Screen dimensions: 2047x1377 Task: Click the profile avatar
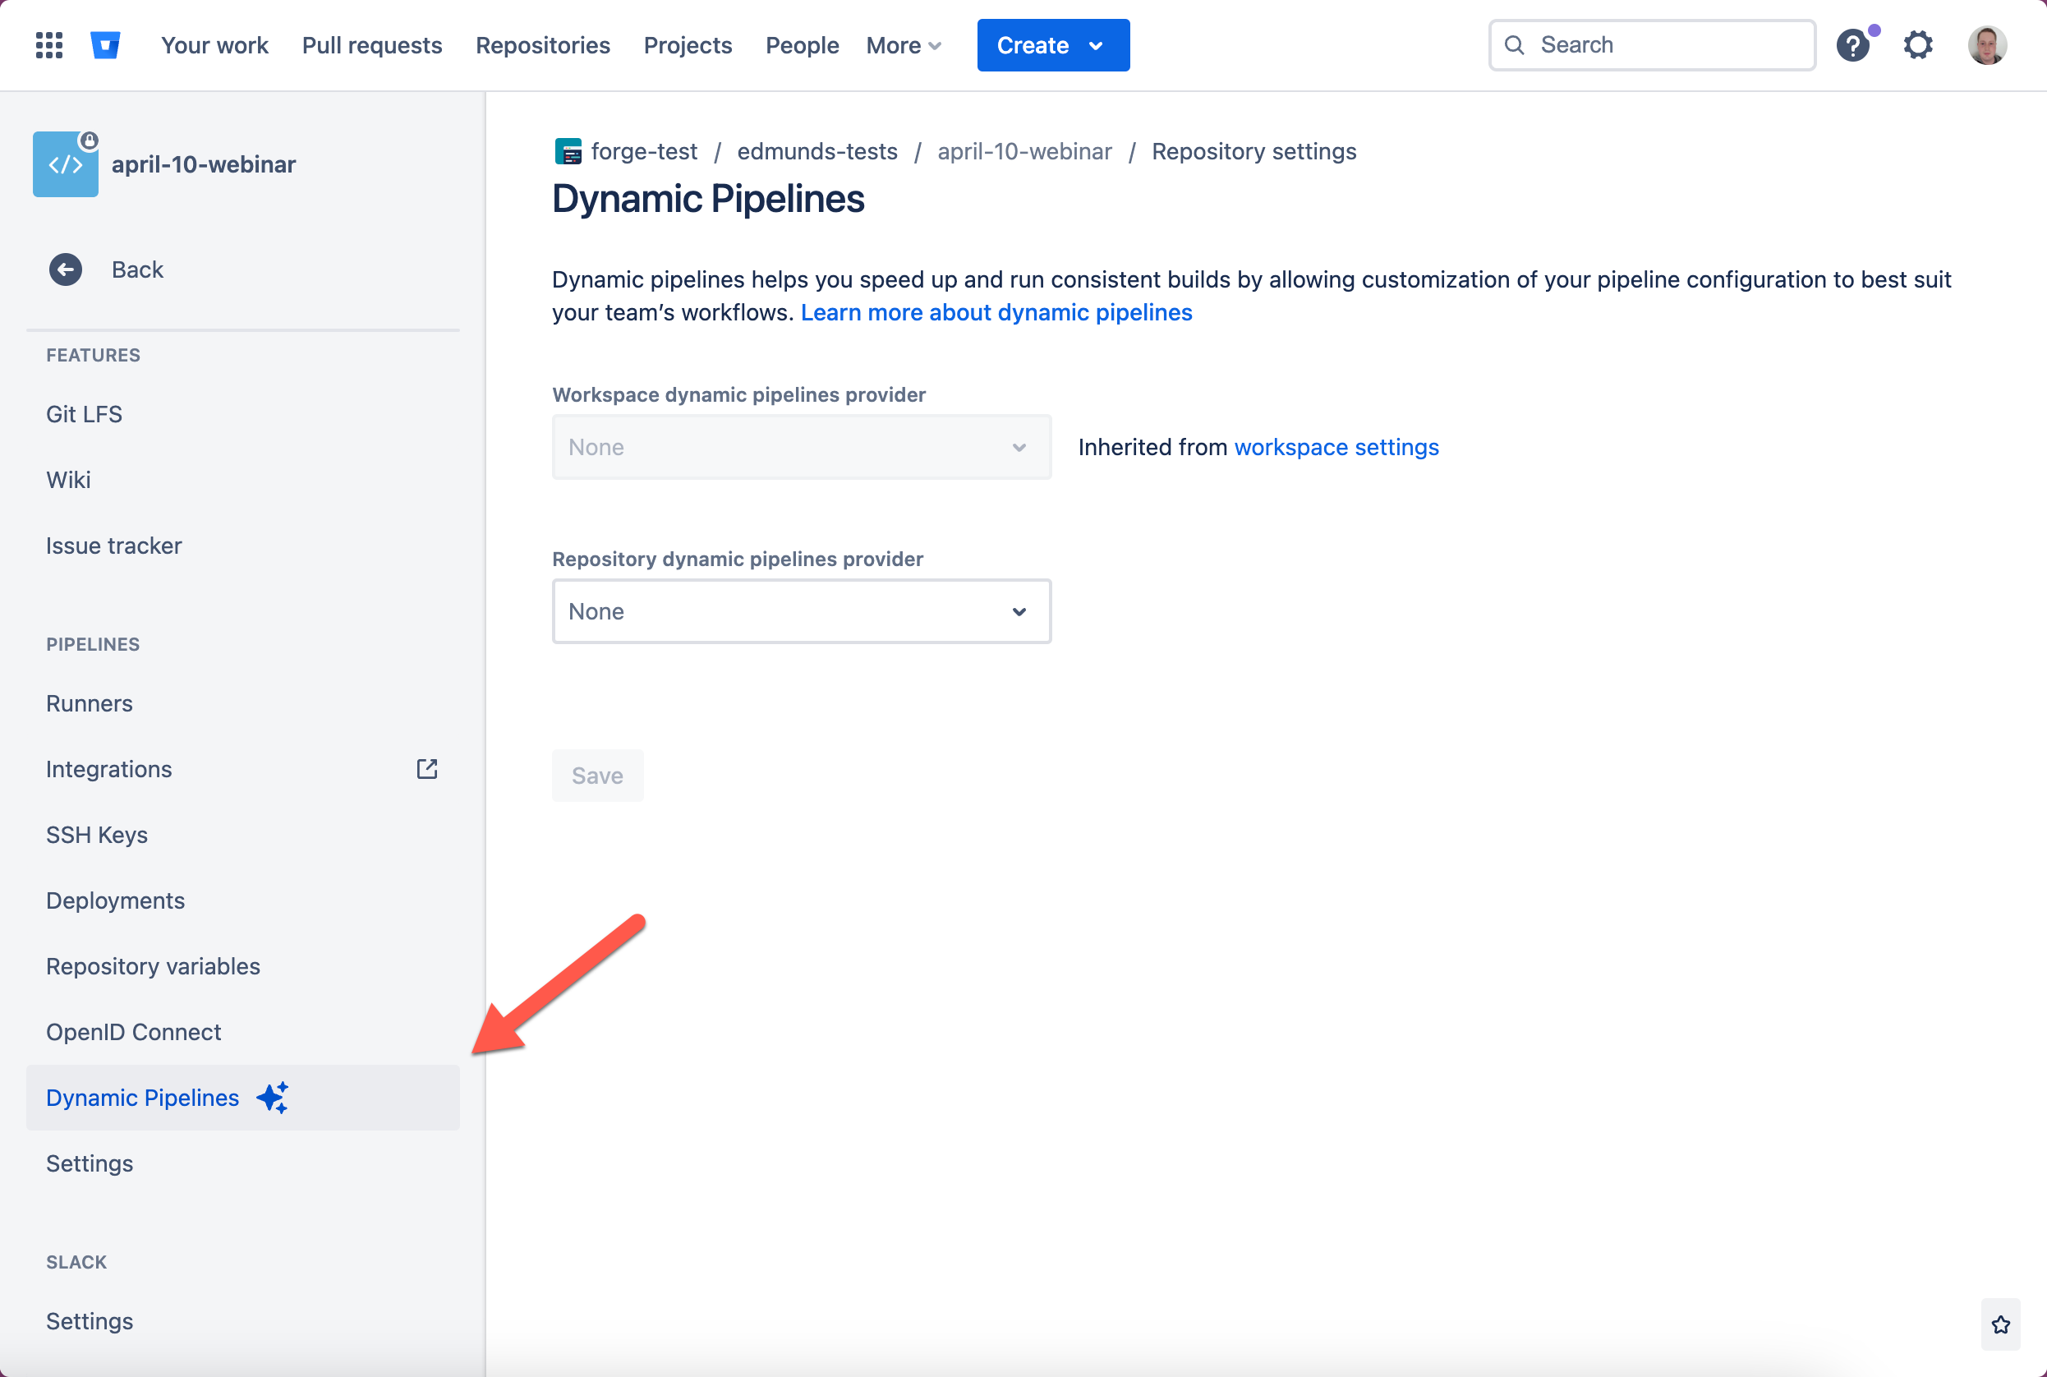coord(1987,45)
